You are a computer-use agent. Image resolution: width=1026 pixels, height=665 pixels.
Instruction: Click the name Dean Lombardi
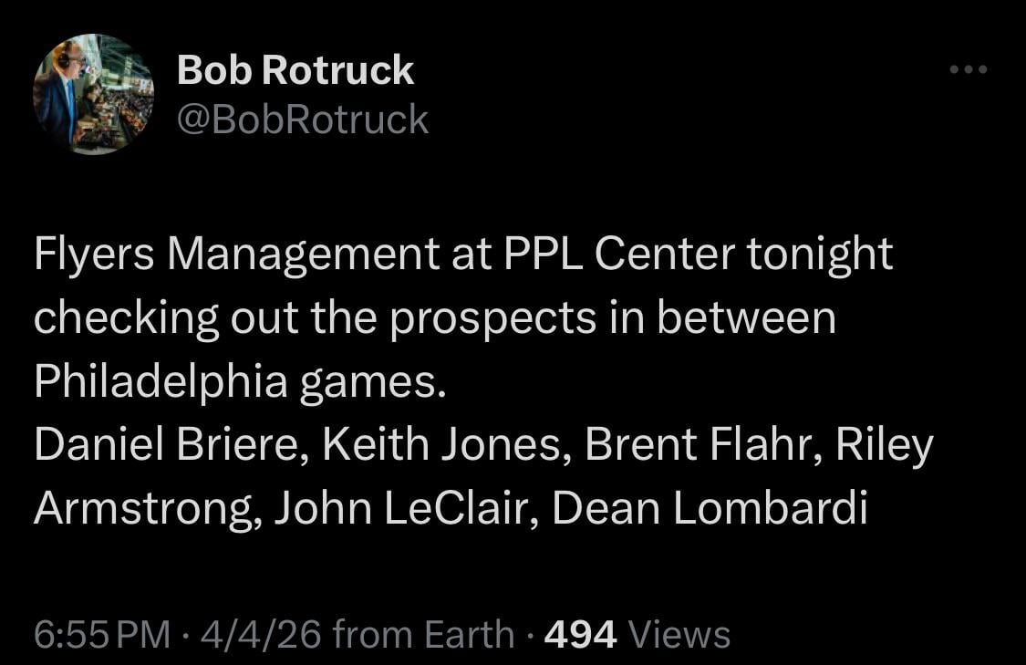click(709, 510)
